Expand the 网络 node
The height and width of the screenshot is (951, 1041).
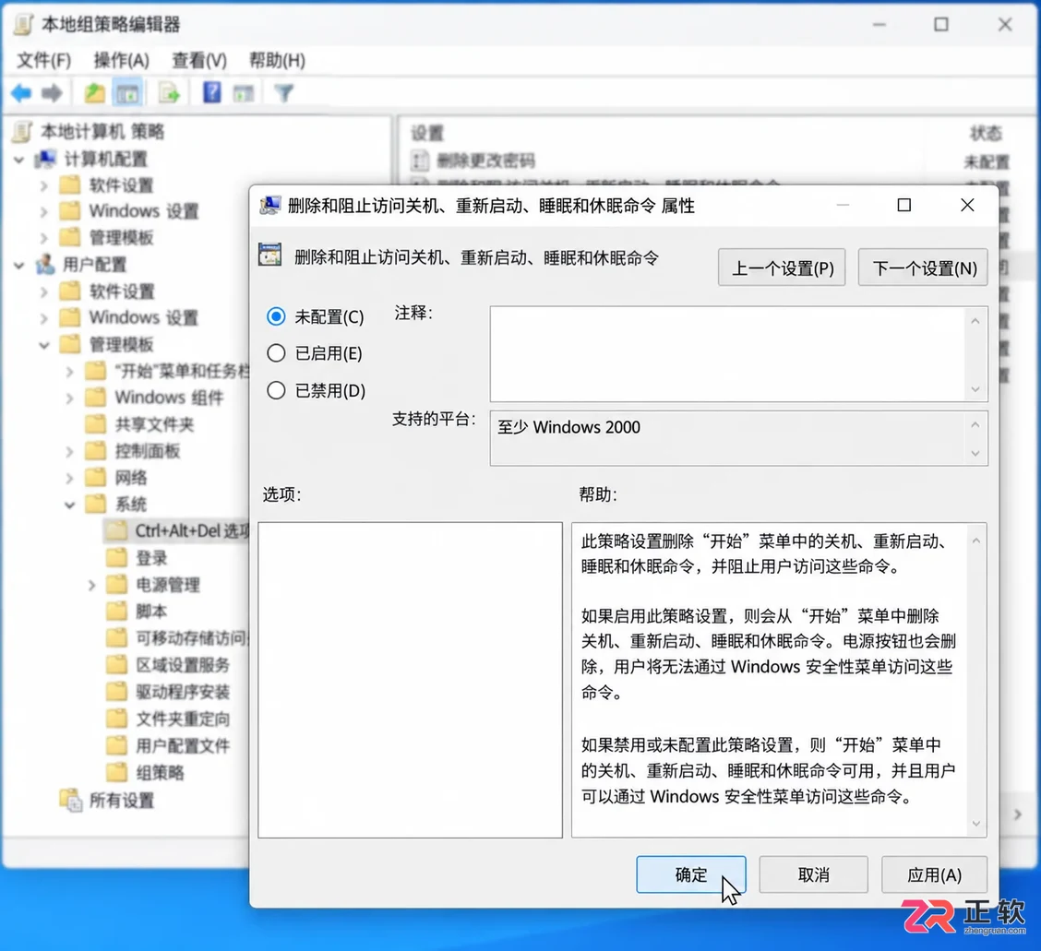pyautogui.click(x=69, y=478)
